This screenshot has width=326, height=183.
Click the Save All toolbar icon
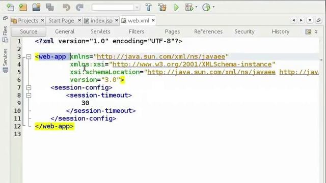tap(50, 7)
